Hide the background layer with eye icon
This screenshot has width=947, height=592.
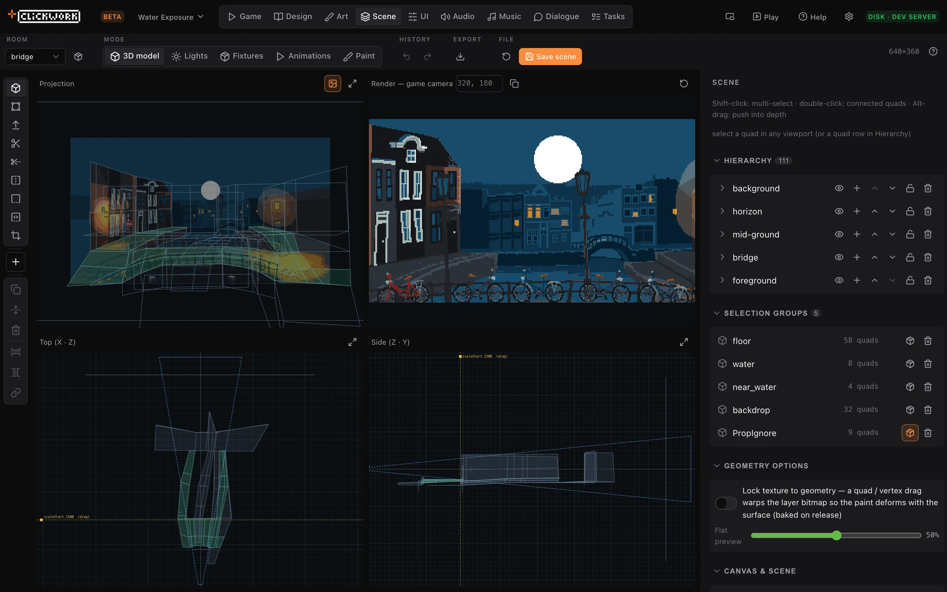click(839, 188)
